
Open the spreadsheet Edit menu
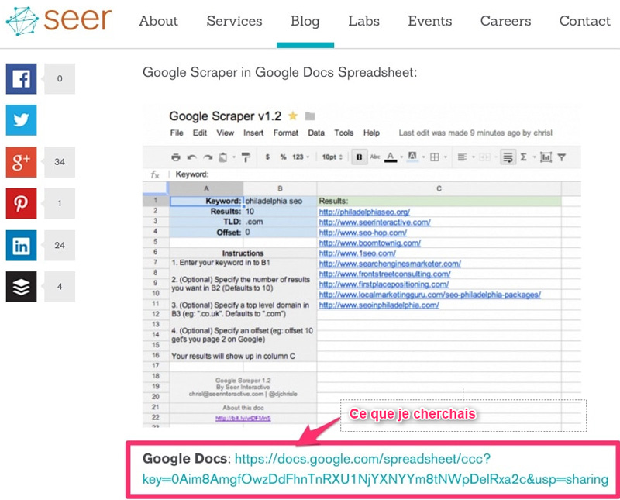200,133
